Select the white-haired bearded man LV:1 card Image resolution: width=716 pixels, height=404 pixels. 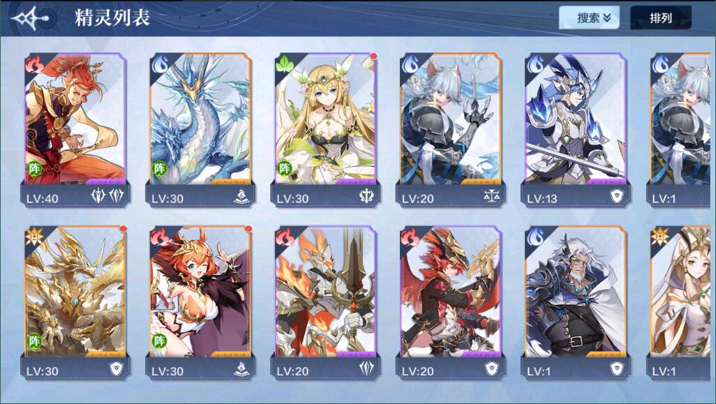(576, 303)
